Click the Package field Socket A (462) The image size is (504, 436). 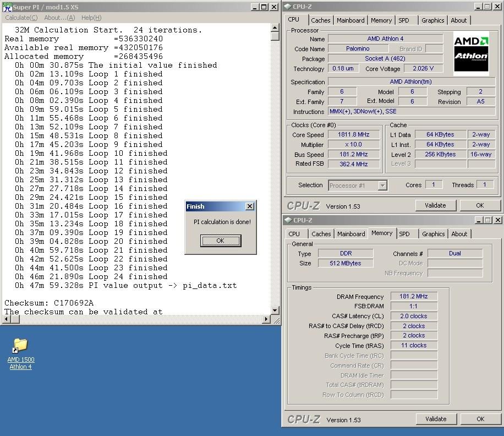click(x=385, y=58)
